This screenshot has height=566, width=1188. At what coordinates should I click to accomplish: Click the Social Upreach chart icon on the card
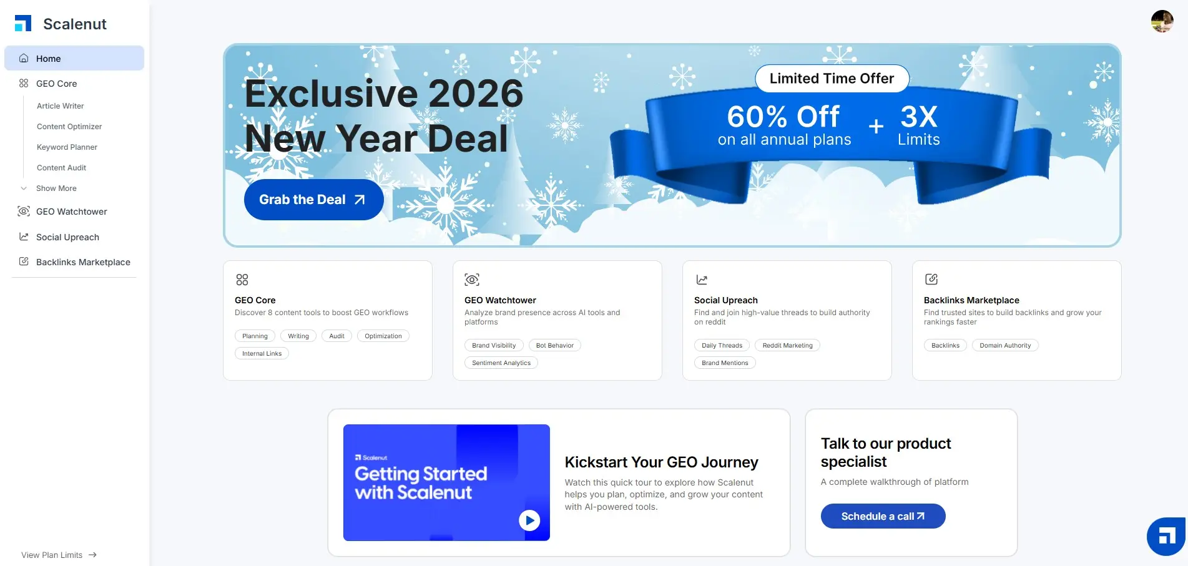click(x=702, y=280)
